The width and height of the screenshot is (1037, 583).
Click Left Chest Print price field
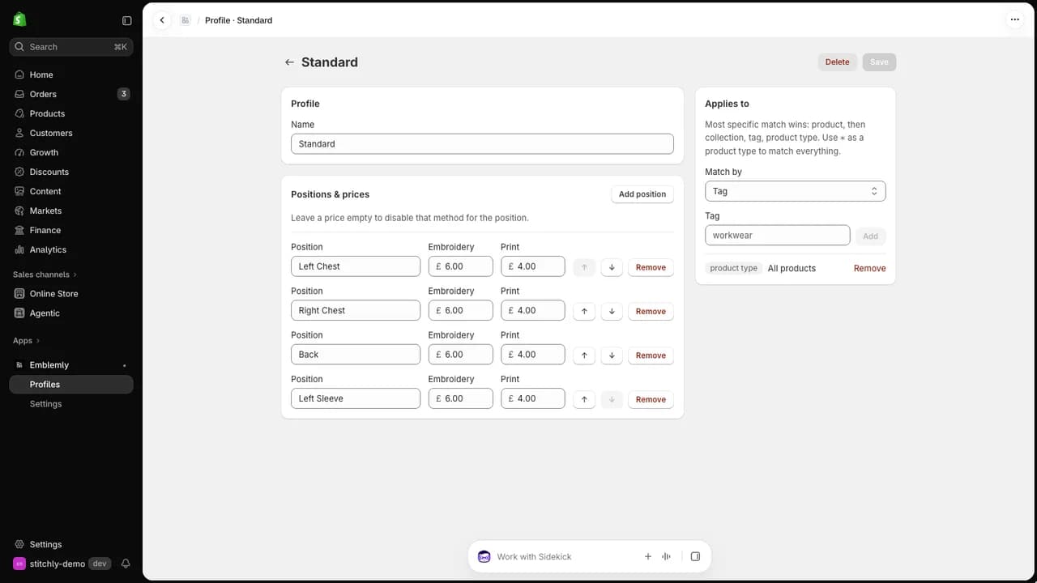point(533,266)
